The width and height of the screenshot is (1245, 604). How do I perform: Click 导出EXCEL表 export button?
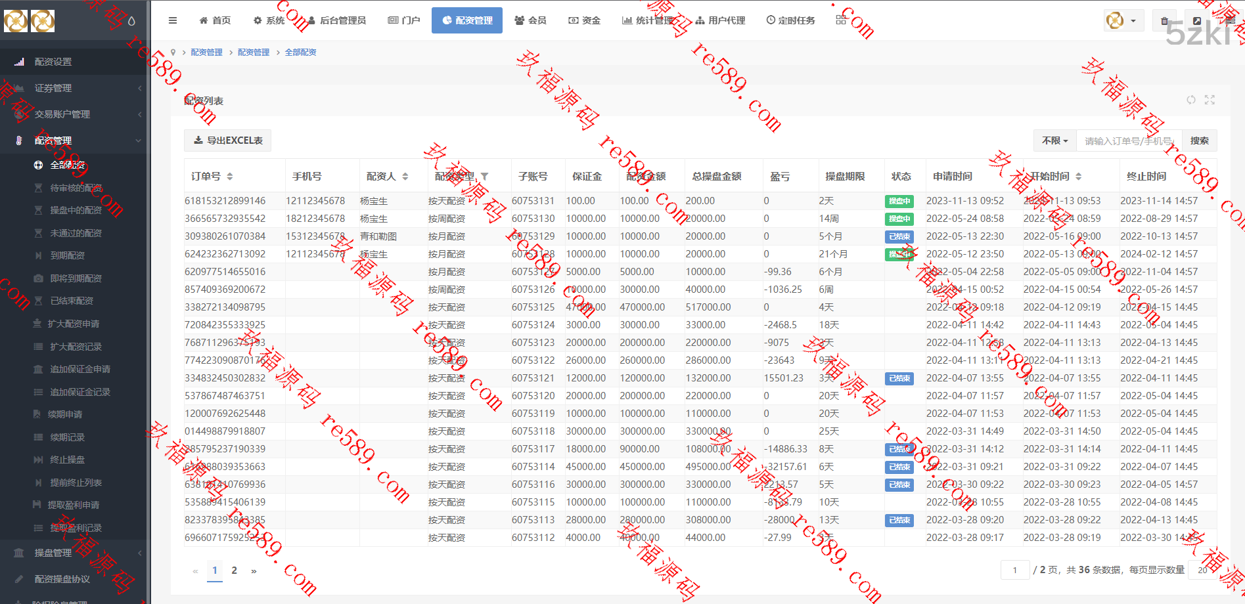click(228, 140)
